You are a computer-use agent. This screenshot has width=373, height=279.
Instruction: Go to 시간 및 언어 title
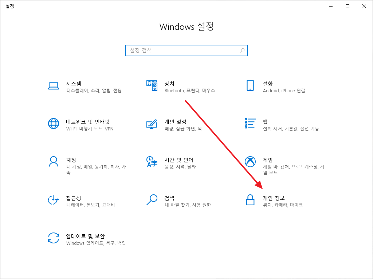[178, 160]
